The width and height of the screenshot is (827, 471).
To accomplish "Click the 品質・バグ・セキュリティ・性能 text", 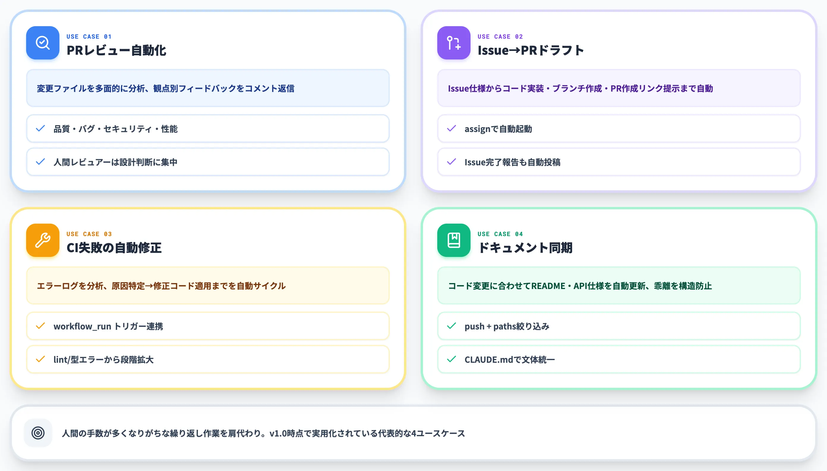I will pyautogui.click(x=115, y=129).
